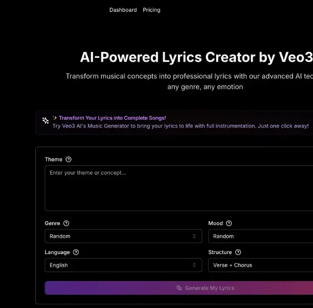This screenshot has height=308, width=313.
Task: Click the AI-Powered Lyrics Creator heading
Action: point(197,57)
